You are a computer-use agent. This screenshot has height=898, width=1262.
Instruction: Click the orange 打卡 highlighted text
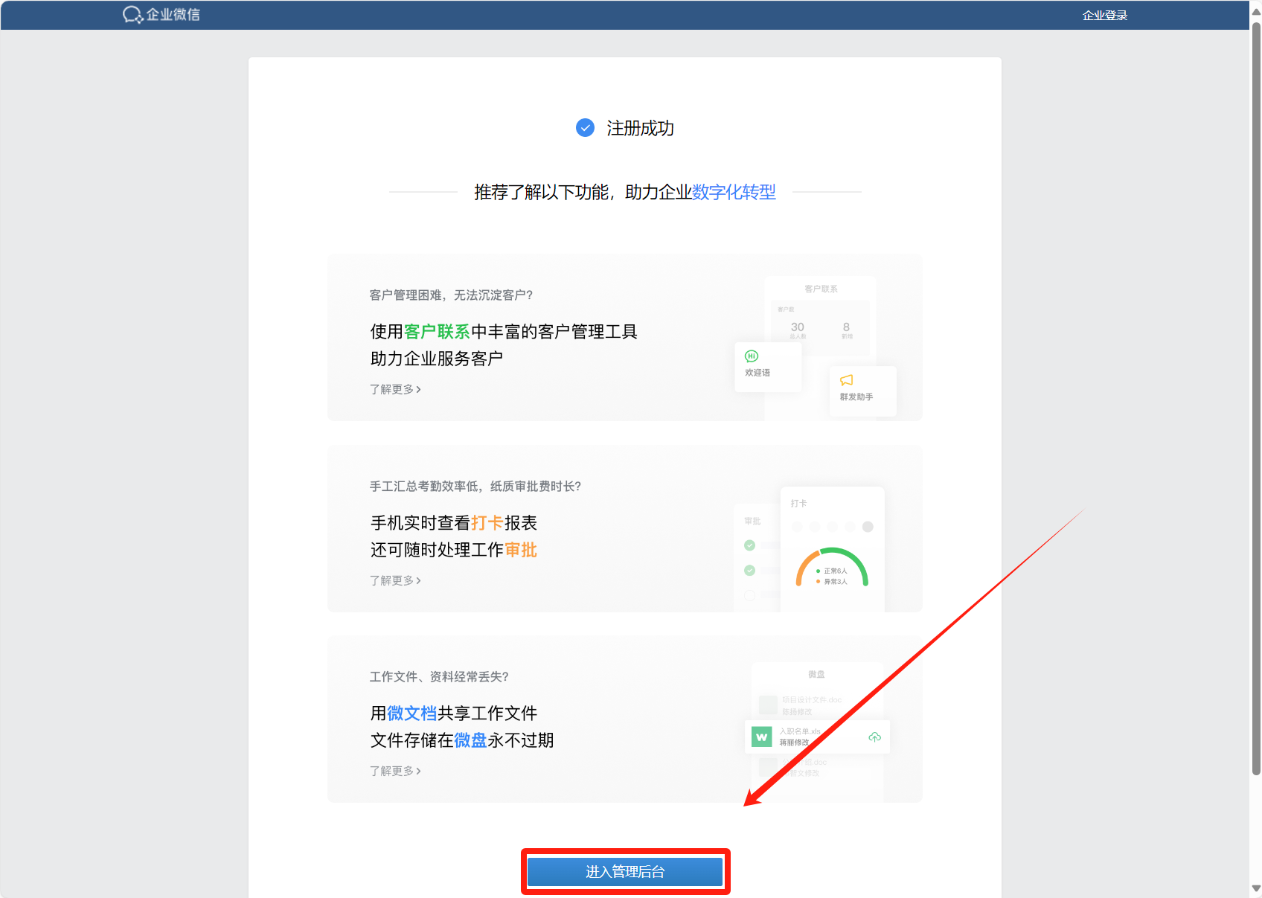[487, 523]
